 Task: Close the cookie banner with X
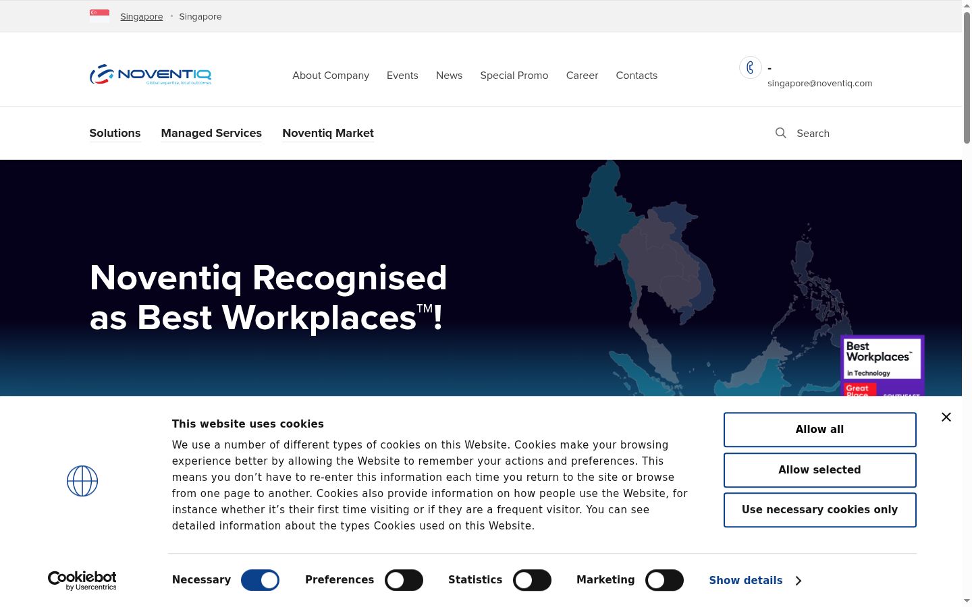click(946, 417)
